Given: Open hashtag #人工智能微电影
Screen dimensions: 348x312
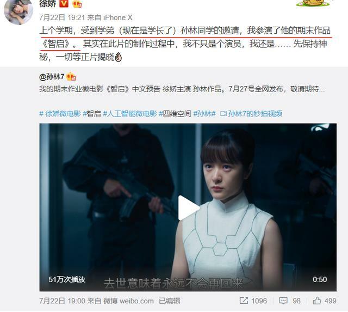Looking at the screenshot, I should 130,114.
